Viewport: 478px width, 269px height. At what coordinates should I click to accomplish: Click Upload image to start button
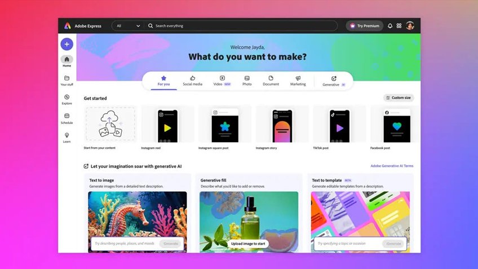coord(249,244)
